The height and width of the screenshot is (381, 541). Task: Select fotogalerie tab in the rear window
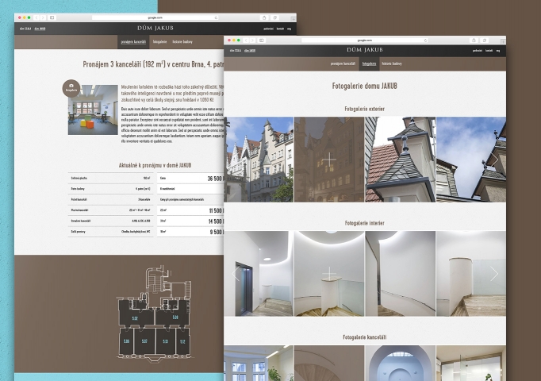click(x=159, y=42)
